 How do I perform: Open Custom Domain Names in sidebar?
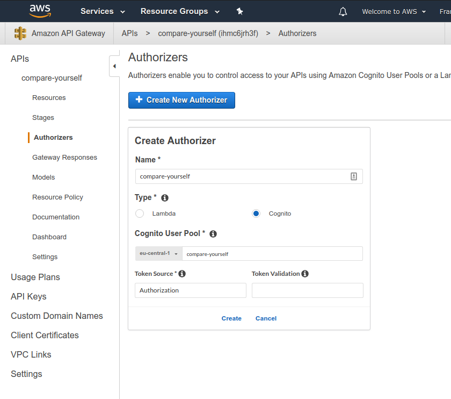click(x=57, y=316)
